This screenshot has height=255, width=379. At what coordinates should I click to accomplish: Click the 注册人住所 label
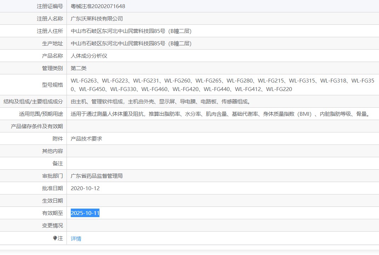[50, 31]
